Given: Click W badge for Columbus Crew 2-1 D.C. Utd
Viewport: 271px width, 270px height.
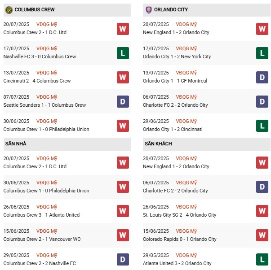Looking at the screenshot, I should point(123,29).
